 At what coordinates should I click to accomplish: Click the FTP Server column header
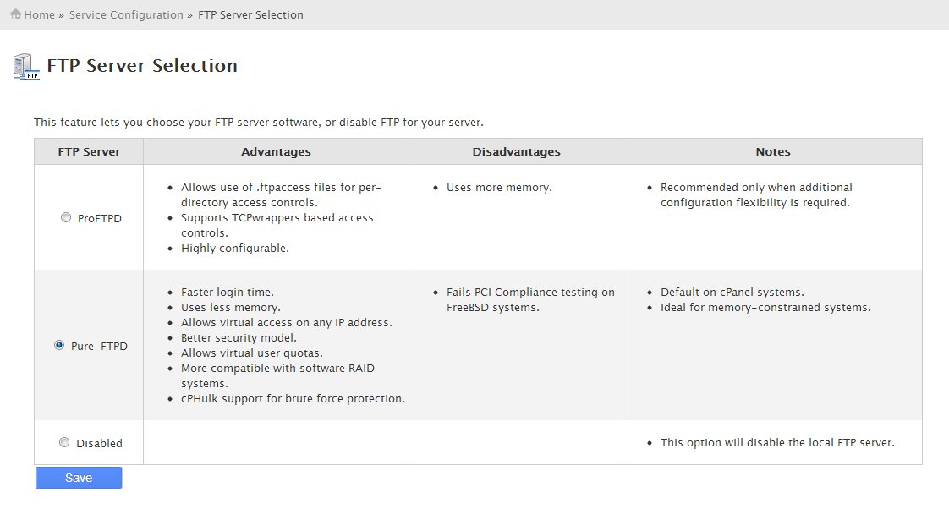tap(89, 152)
